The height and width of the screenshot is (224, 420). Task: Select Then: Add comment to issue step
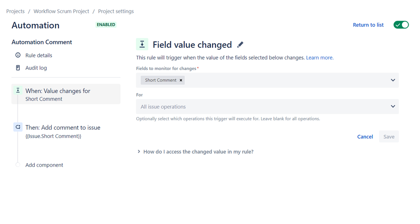coord(63,128)
